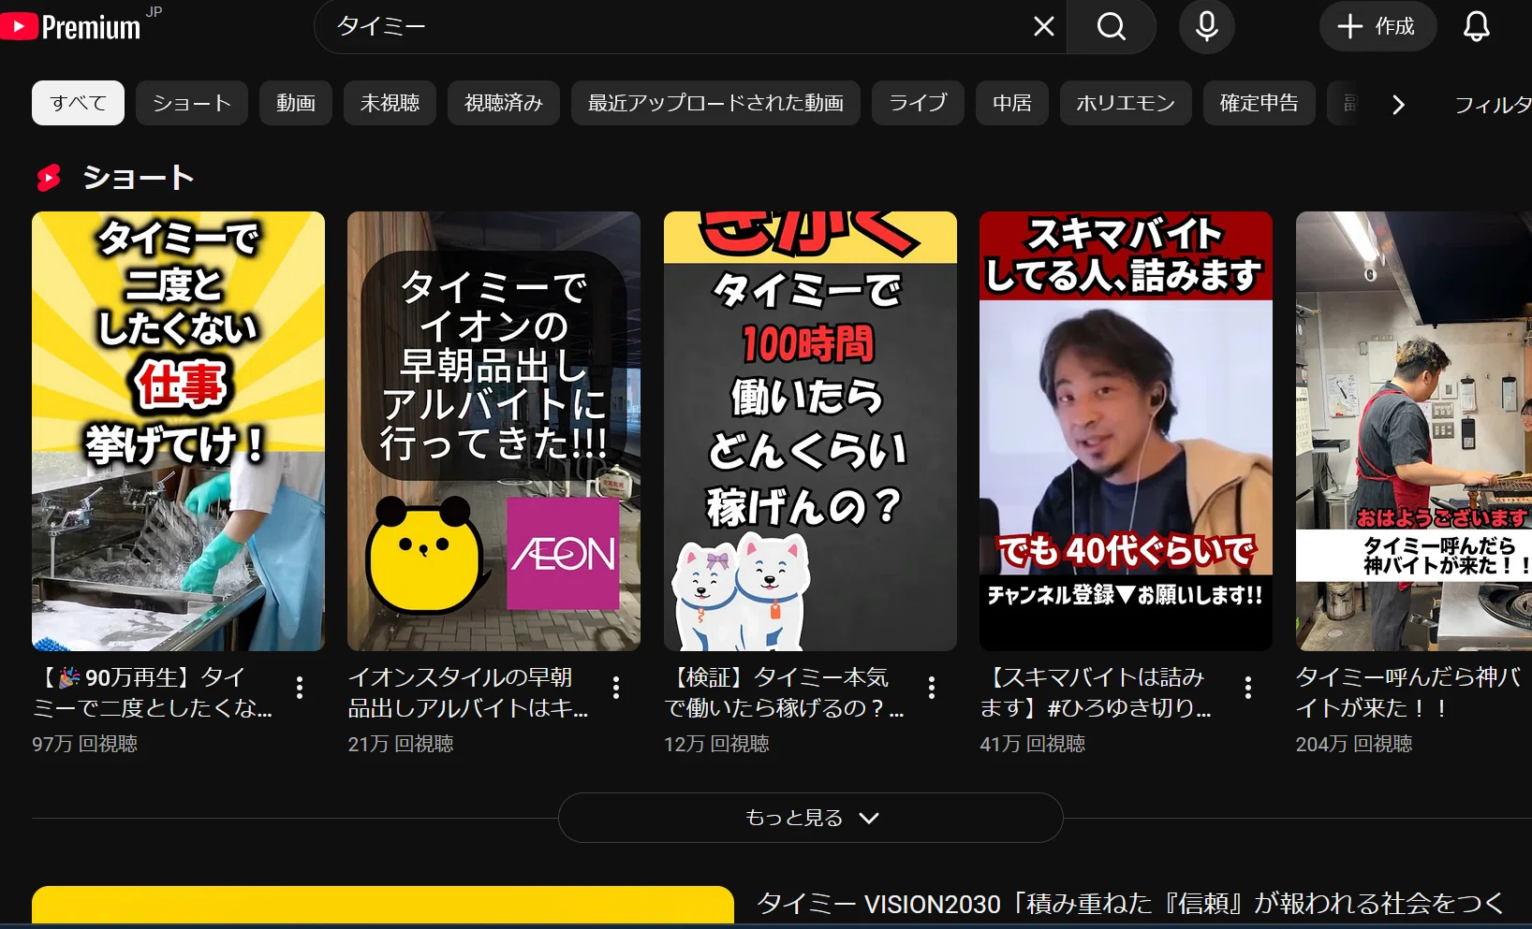Open タイミー呼んだら神バイト short thumbnail
Image resolution: width=1532 pixels, height=929 pixels.
coord(1414,431)
